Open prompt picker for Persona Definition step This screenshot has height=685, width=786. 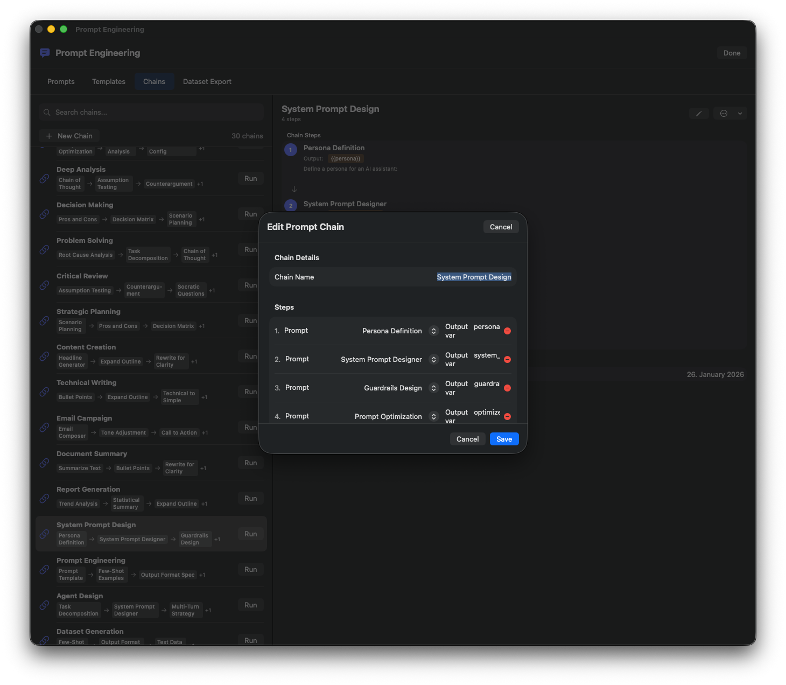433,331
